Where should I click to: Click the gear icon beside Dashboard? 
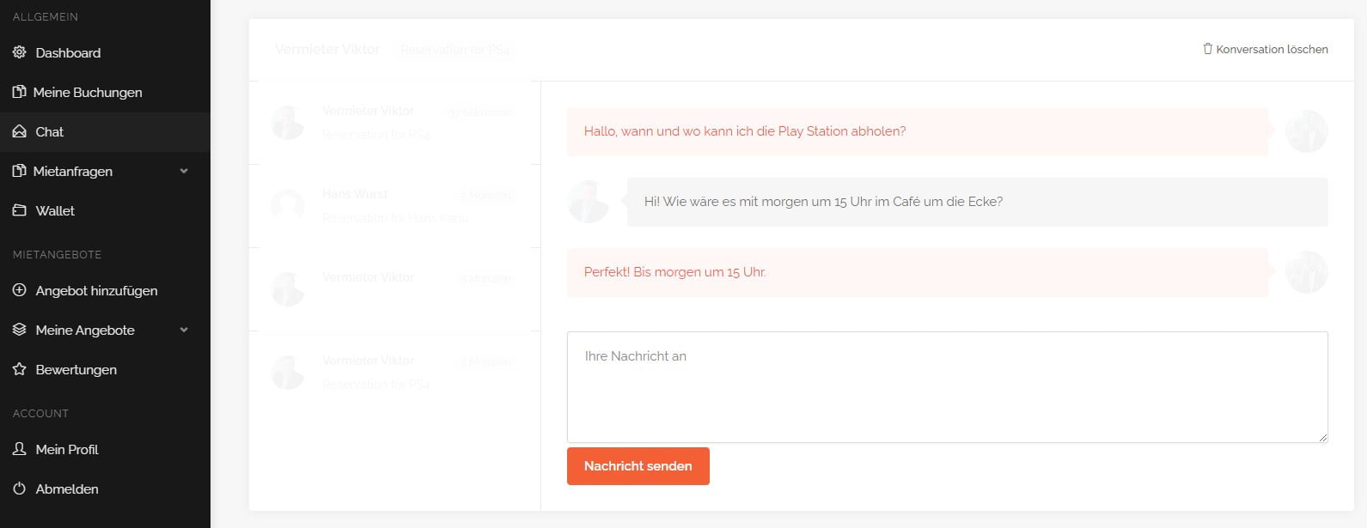20,52
